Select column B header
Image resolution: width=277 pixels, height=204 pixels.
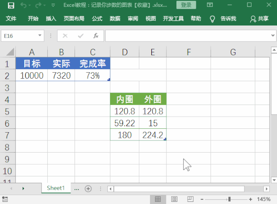(61, 52)
